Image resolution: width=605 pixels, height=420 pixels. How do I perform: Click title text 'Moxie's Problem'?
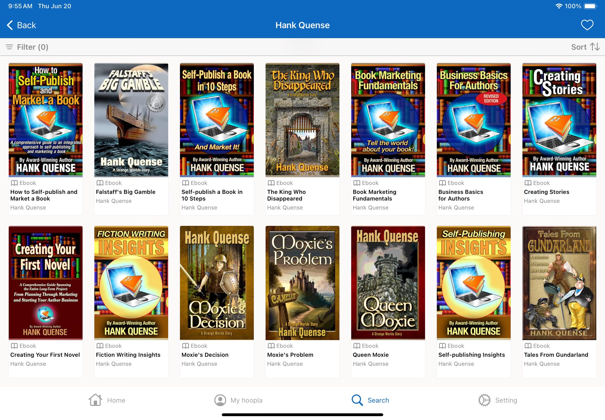point(290,355)
